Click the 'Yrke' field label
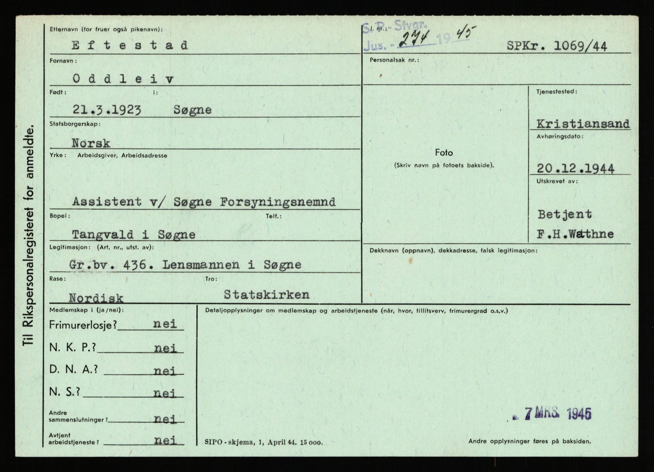 58,156
